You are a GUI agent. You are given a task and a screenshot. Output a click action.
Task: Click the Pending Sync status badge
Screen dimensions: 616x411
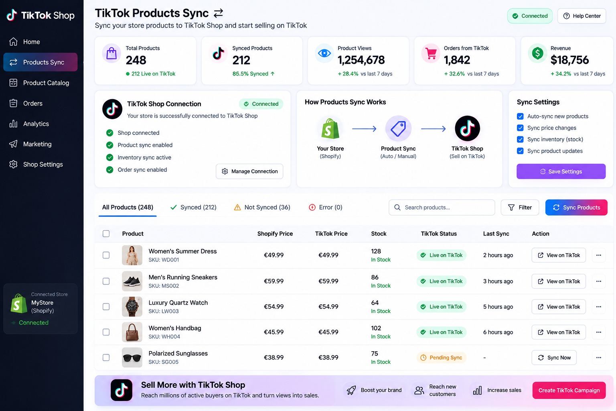click(441, 358)
